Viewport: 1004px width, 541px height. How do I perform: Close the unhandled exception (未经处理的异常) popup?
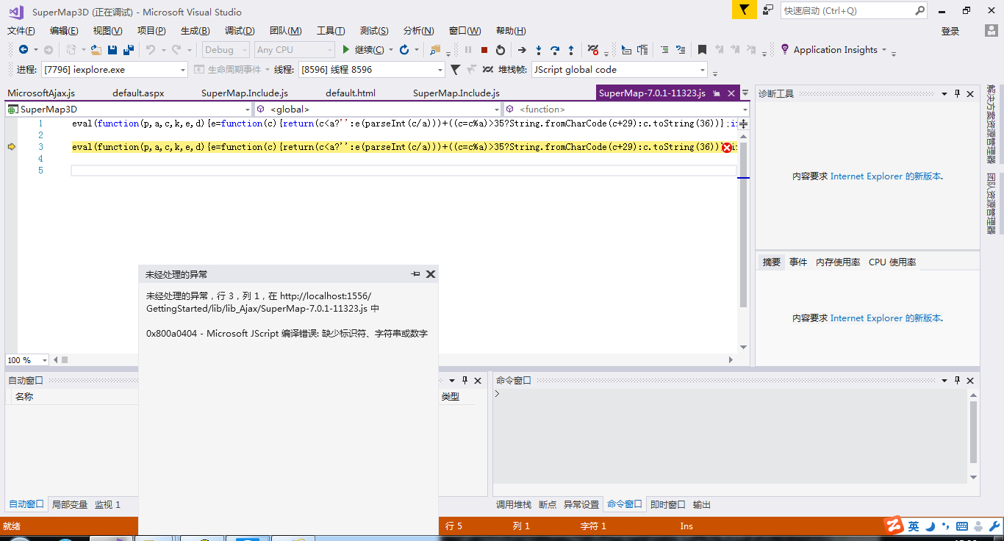click(431, 274)
